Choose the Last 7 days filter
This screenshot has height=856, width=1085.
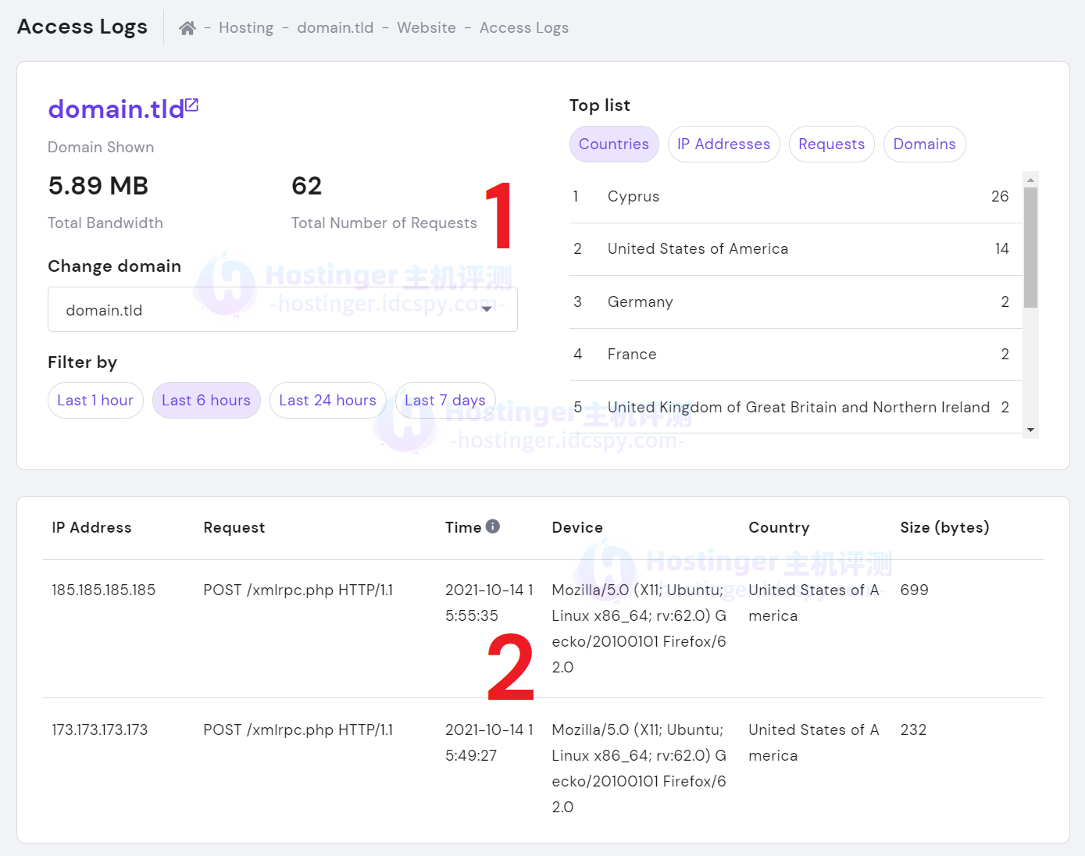point(444,401)
